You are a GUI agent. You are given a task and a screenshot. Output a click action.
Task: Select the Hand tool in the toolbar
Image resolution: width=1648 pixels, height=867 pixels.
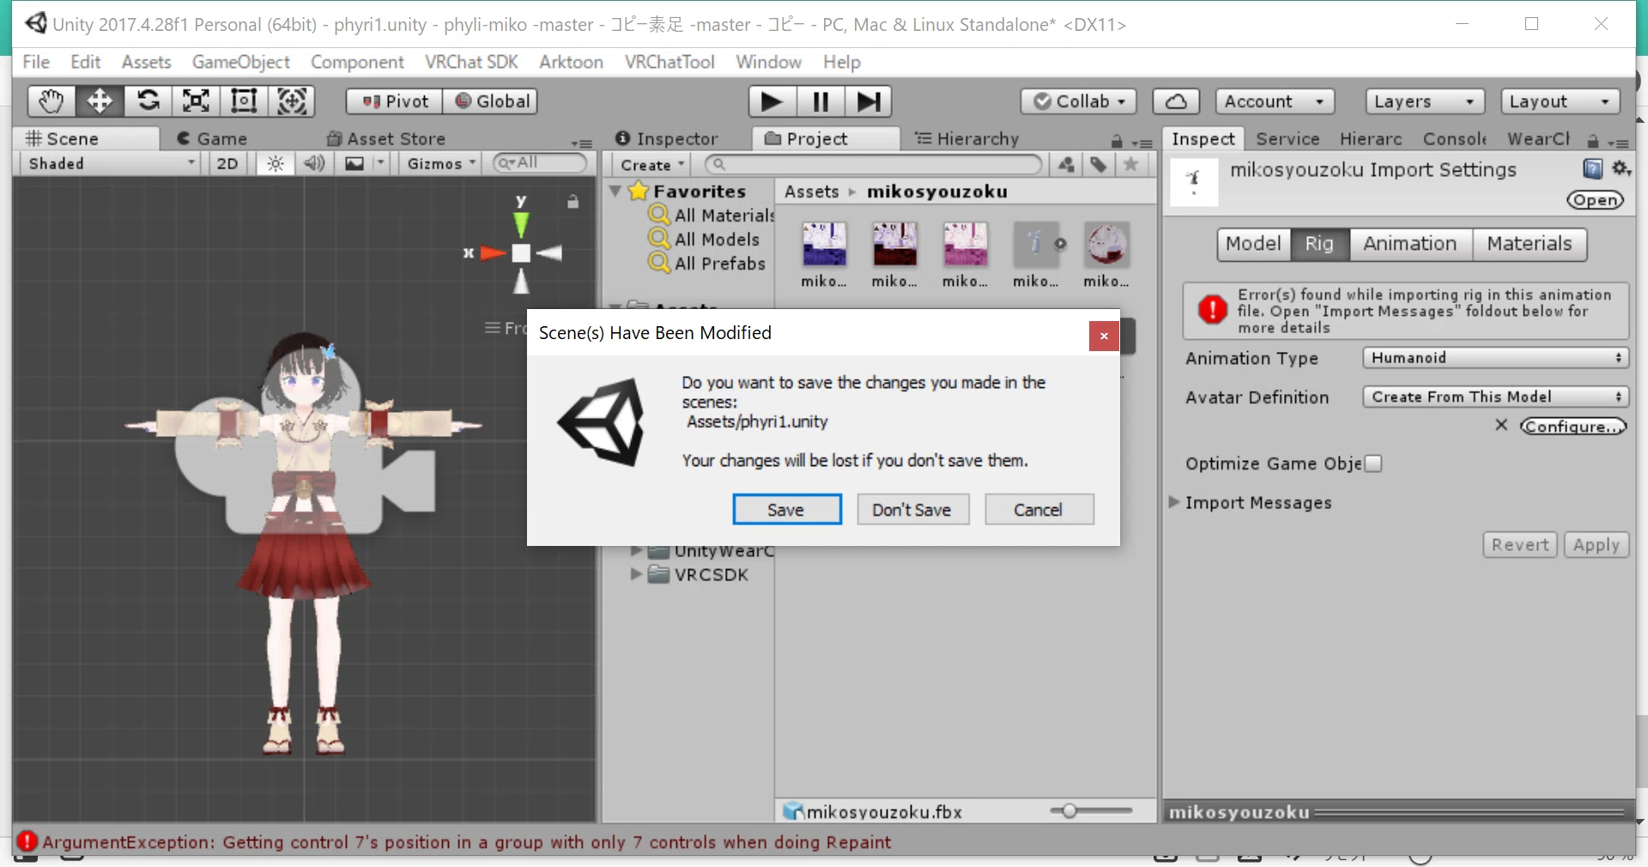[51, 101]
